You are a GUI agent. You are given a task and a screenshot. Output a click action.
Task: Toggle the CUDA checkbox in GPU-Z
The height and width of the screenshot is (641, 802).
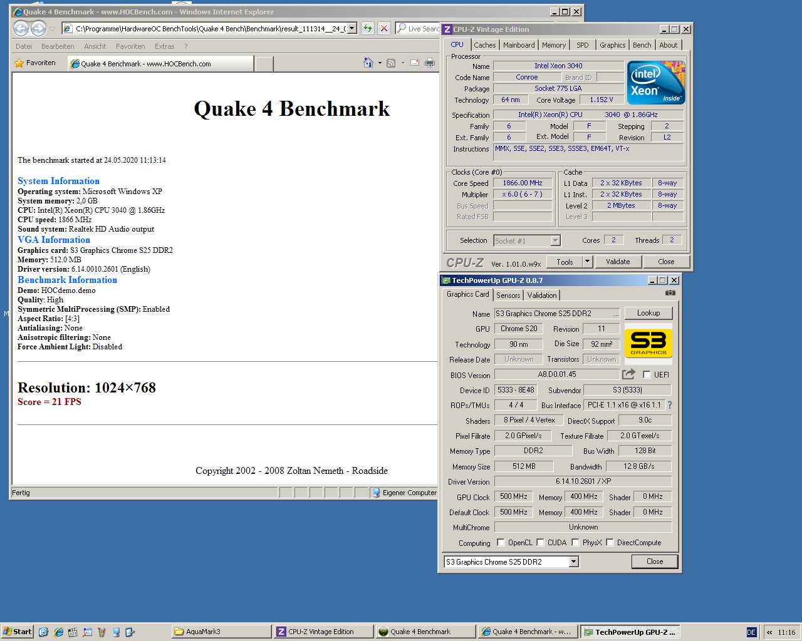540,543
